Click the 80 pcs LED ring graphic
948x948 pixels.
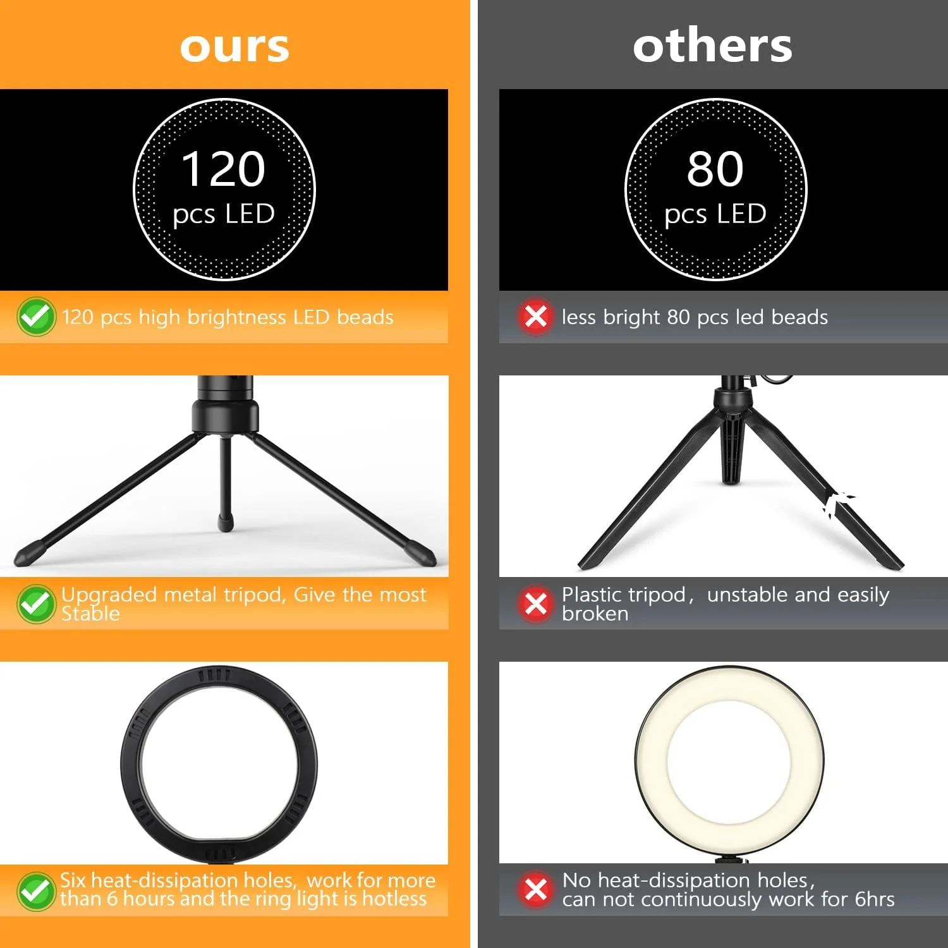[x=715, y=189]
